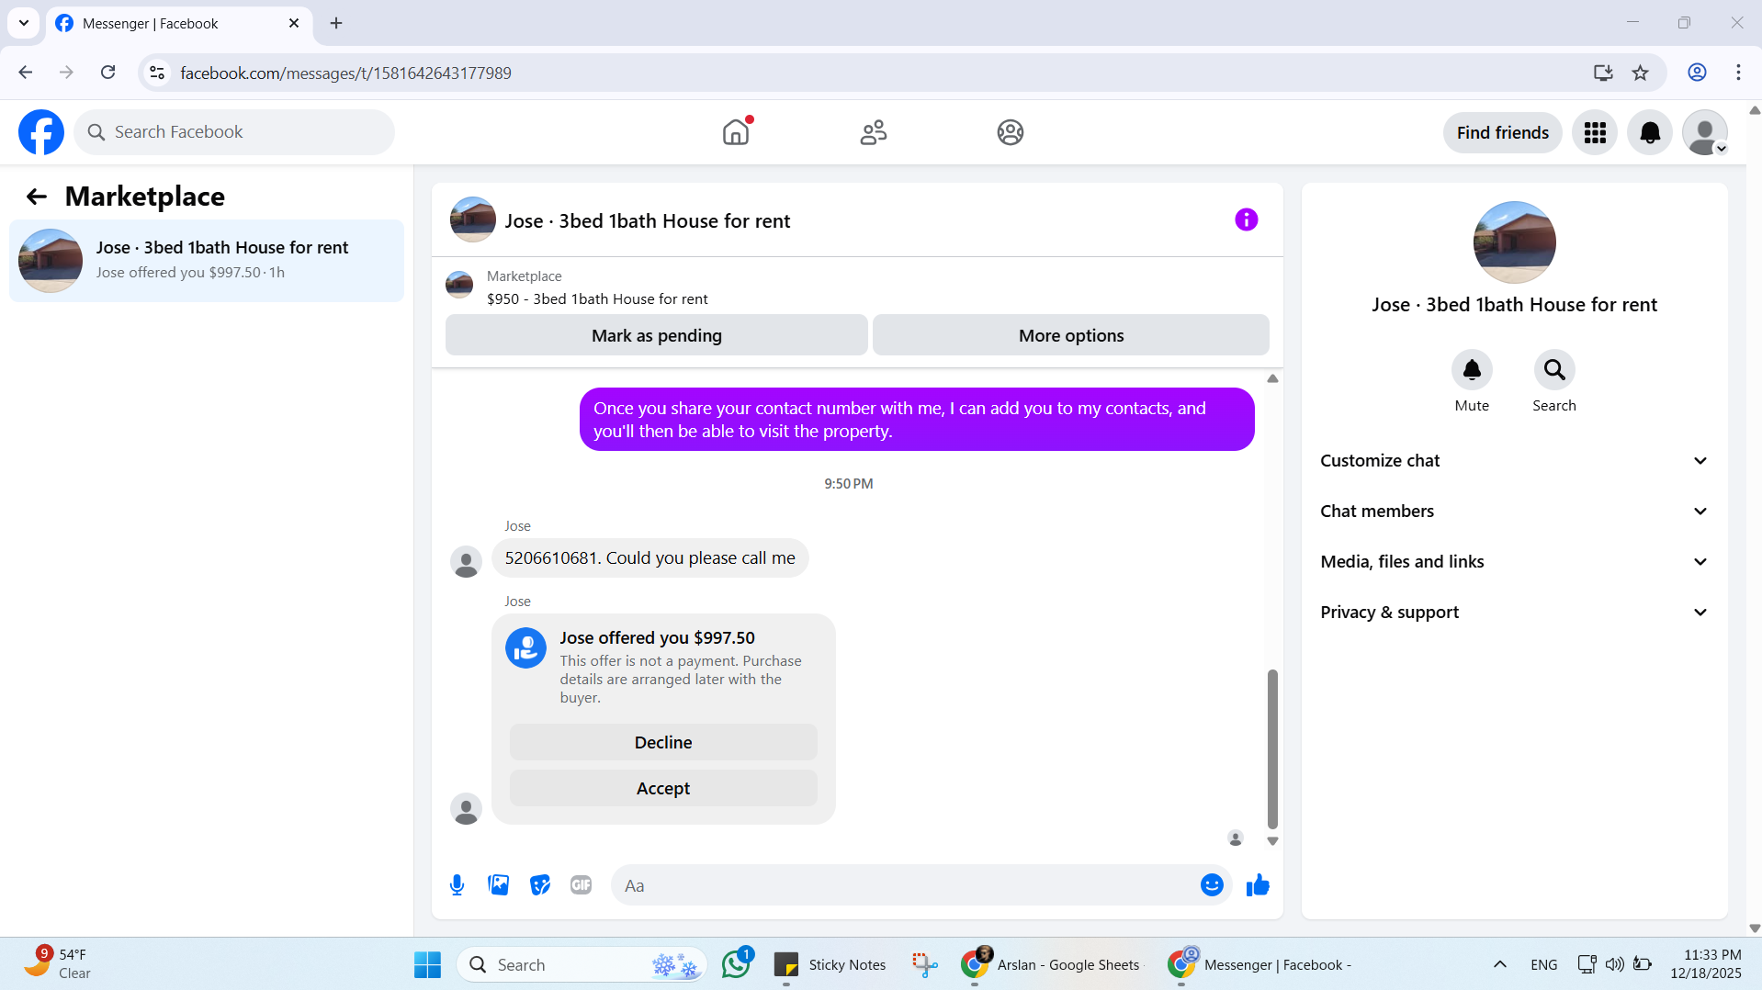The height and width of the screenshot is (990, 1762).
Task: Click the Facebook logo icon
Action: tap(41, 132)
